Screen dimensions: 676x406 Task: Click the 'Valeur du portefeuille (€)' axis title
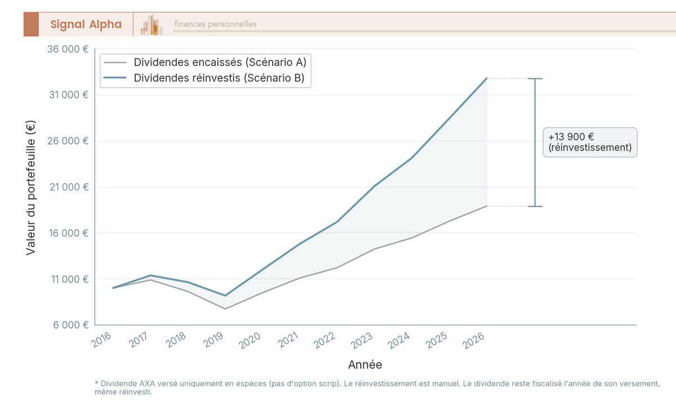pos(31,187)
